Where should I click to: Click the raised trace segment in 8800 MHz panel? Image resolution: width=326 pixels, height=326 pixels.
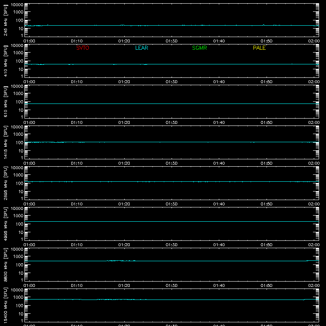click(x=121, y=260)
